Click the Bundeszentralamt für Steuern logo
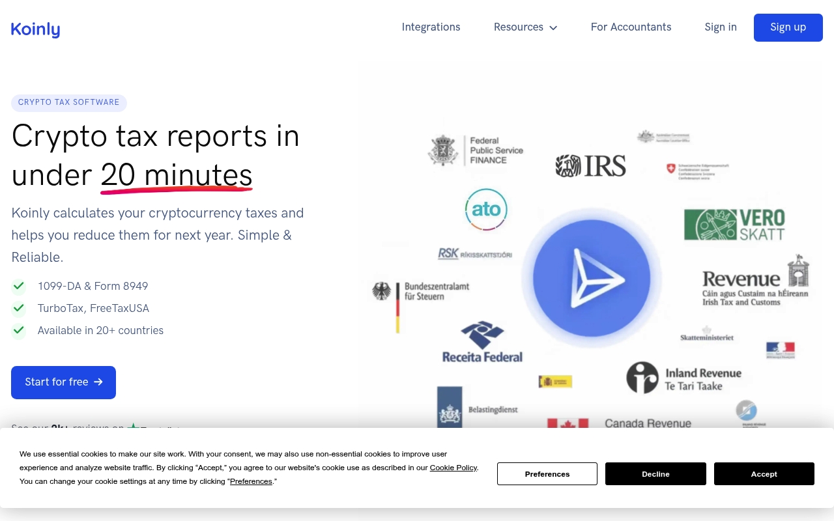Image resolution: width=834 pixels, height=521 pixels. 421,306
